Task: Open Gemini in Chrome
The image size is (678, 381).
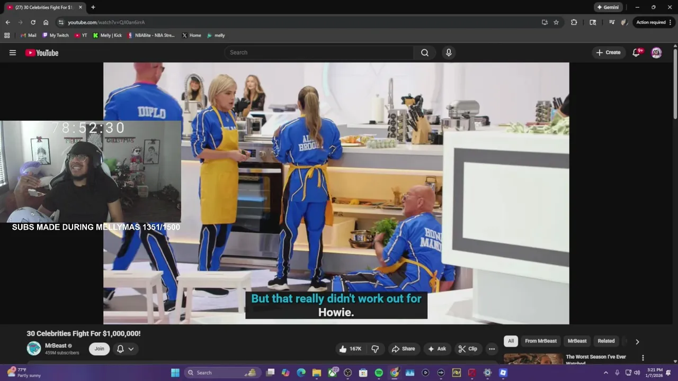Action: 608,7
